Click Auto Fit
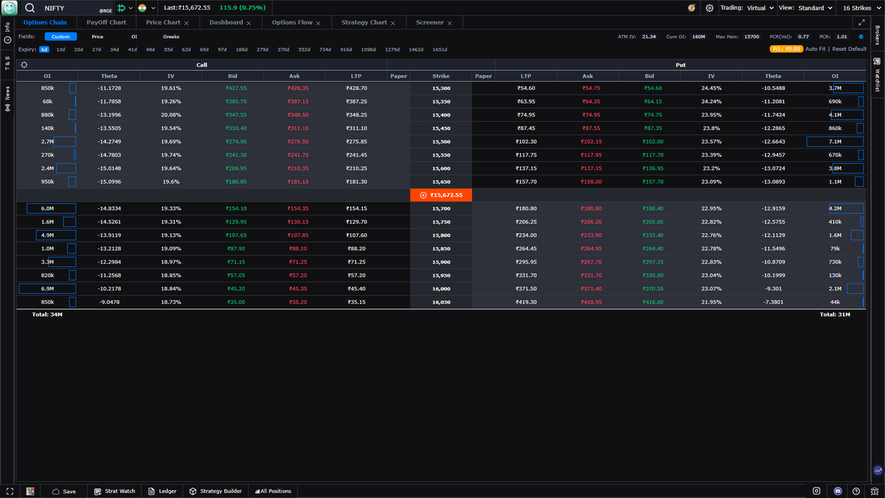Image resolution: width=885 pixels, height=498 pixels. [816, 49]
